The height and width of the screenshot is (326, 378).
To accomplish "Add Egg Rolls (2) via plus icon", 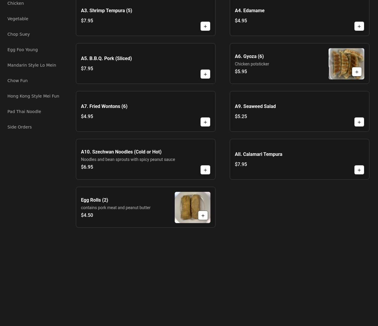I will coord(203,215).
